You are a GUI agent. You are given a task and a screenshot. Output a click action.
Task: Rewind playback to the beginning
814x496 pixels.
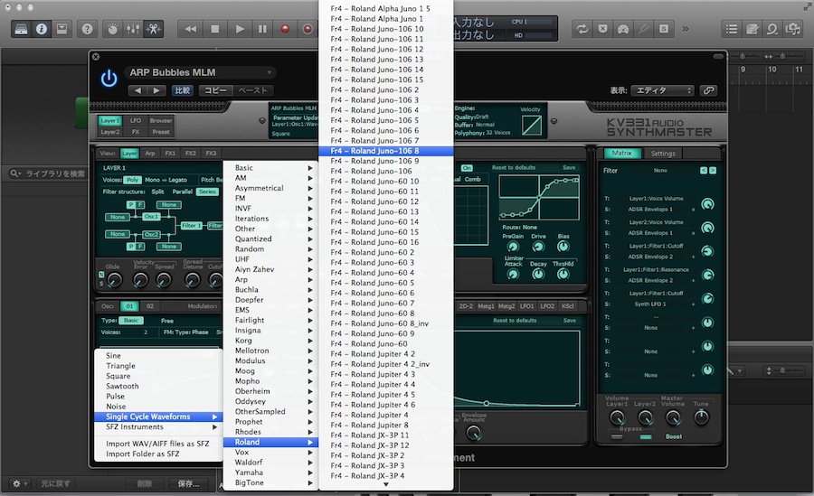click(x=191, y=29)
